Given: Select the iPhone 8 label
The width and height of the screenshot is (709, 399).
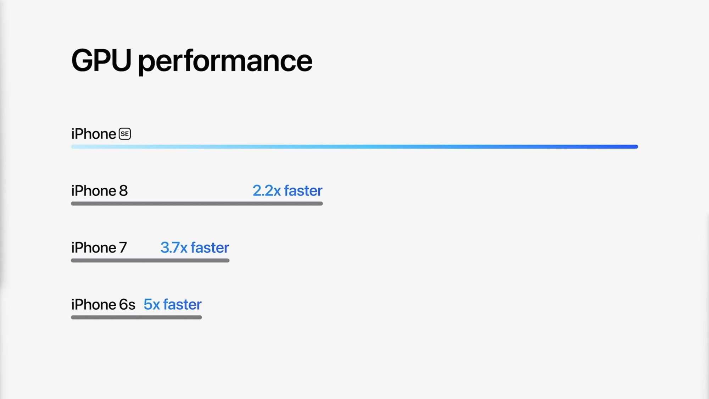Looking at the screenshot, I should [99, 191].
